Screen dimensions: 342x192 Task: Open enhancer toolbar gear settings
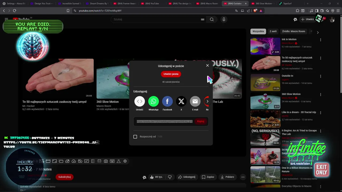(x=125, y=161)
